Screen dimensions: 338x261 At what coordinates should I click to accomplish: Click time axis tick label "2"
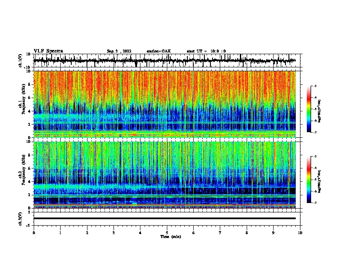[87, 233]
